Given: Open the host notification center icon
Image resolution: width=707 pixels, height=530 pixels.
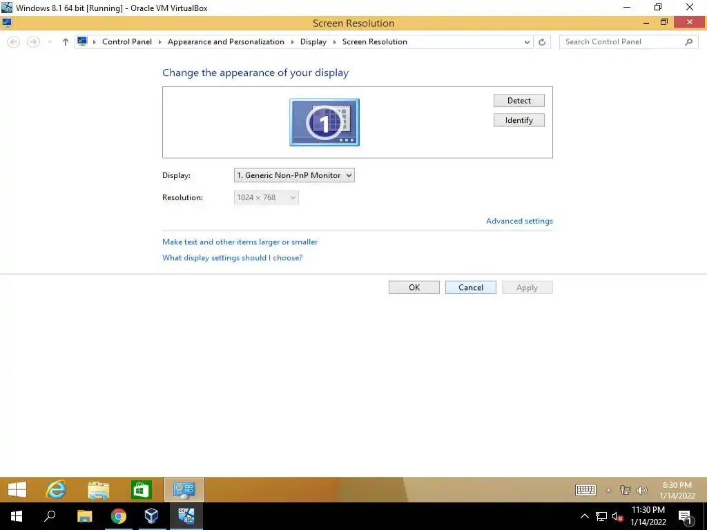Looking at the screenshot, I should tap(686, 517).
